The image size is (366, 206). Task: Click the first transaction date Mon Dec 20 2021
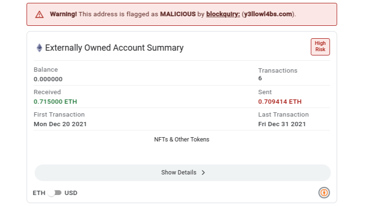pos(60,124)
